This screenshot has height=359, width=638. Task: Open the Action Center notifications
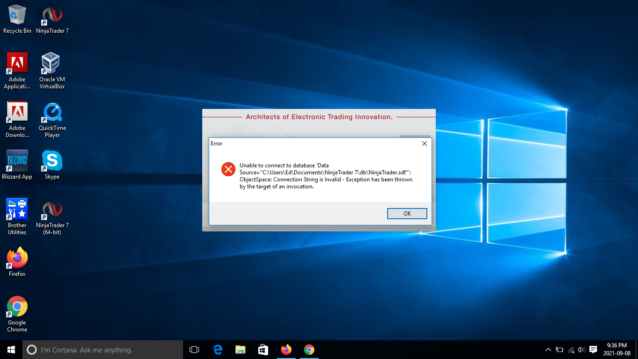click(593, 350)
